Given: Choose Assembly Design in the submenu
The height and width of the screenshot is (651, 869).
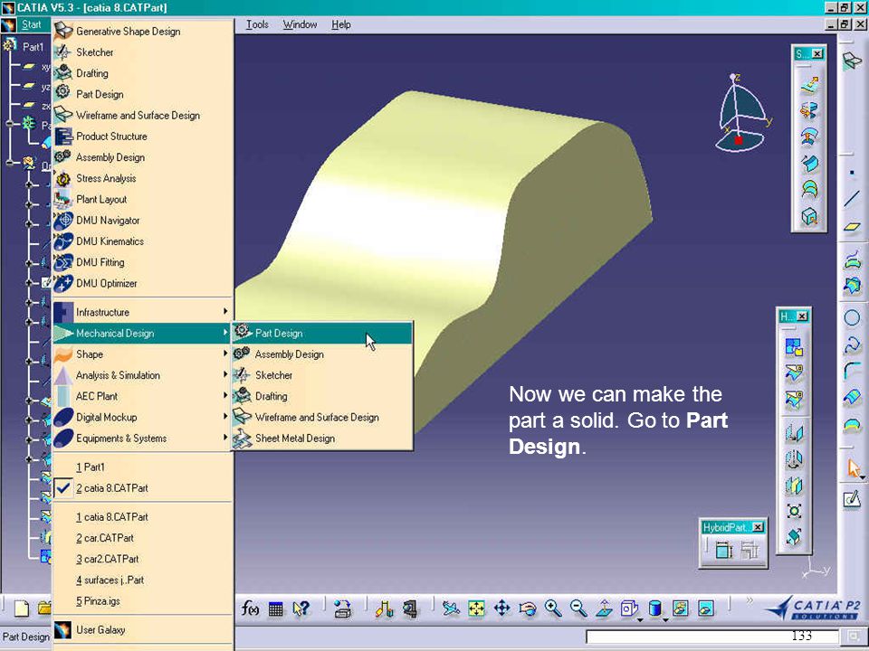Looking at the screenshot, I should pyautogui.click(x=322, y=354).
